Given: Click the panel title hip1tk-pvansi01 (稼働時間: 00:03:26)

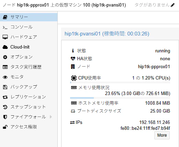Looking at the screenshot, I should (x=107, y=34).
